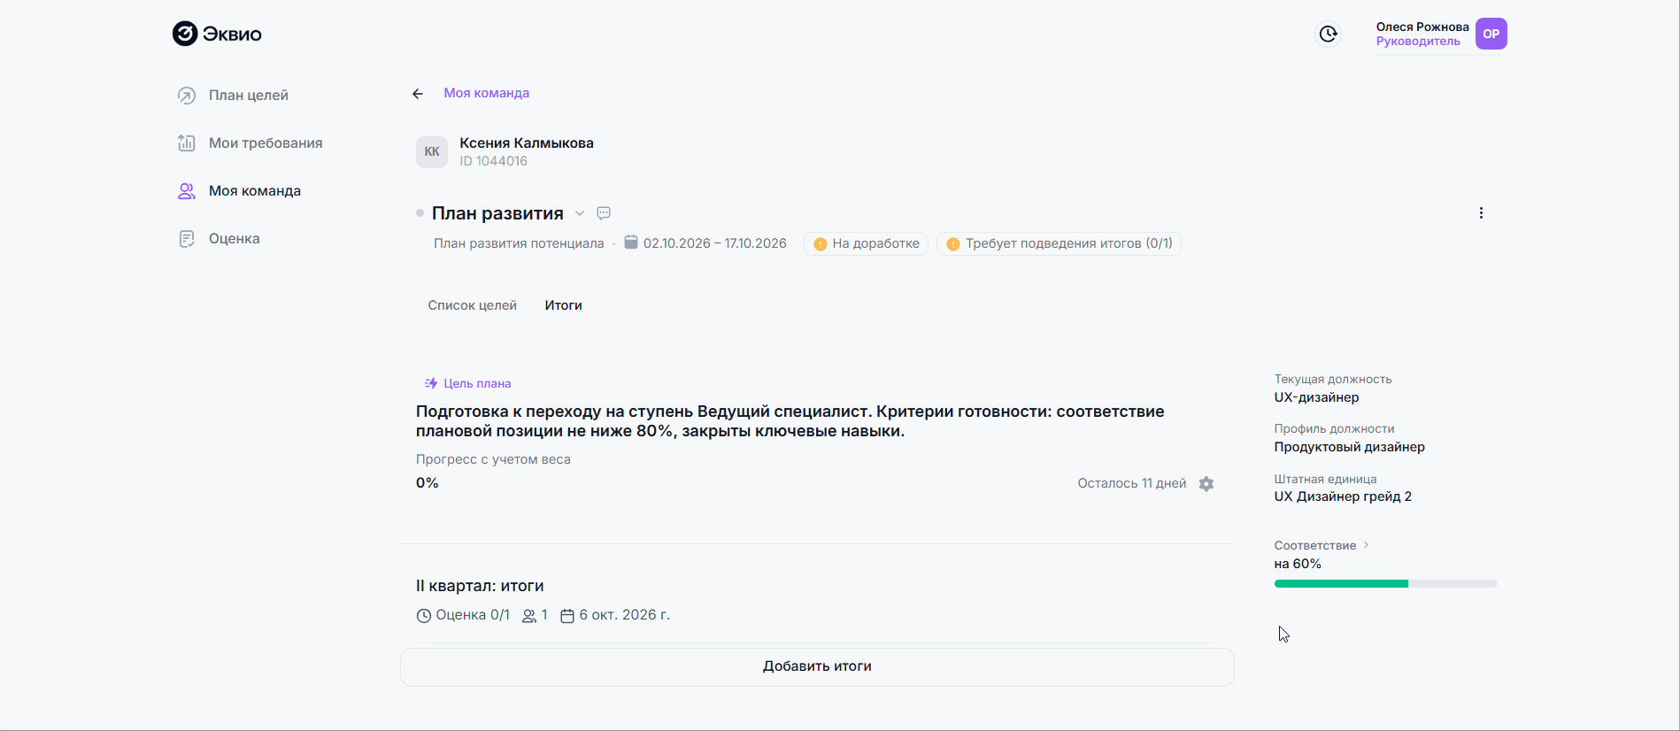Screen dimensions: 1680x731
Task: Open Моя команда in the sidebar
Action: pyautogui.click(x=255, y=191)
